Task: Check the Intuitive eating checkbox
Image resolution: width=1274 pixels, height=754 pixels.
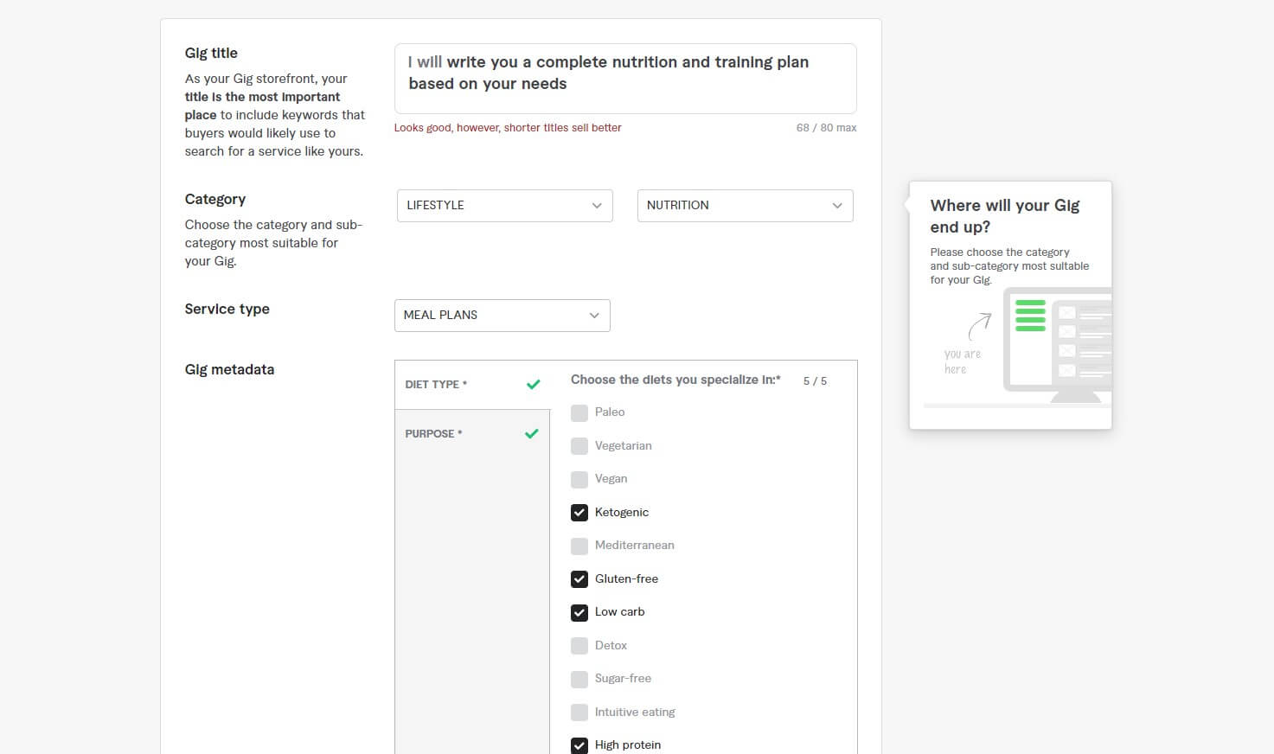Action: pos(579,712)
